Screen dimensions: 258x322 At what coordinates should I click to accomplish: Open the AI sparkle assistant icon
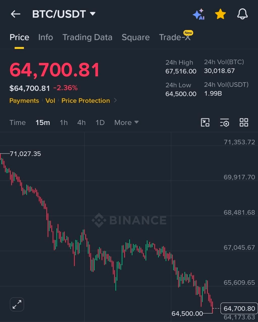click(198, 14)
